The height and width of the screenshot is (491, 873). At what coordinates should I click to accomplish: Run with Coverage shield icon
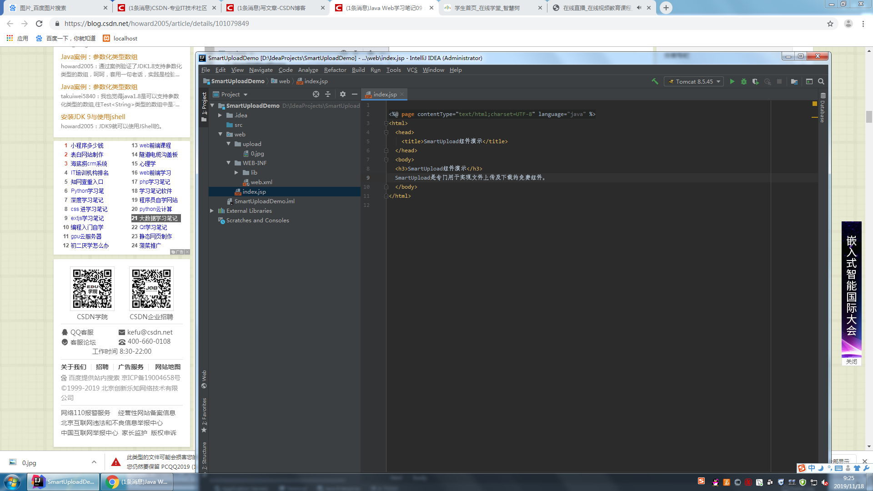tap(756, 81)
